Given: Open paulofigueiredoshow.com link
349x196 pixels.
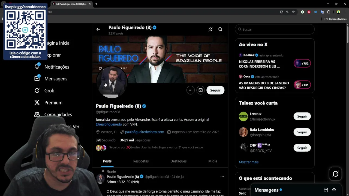Looking at the screenshot, I should 145,132.
